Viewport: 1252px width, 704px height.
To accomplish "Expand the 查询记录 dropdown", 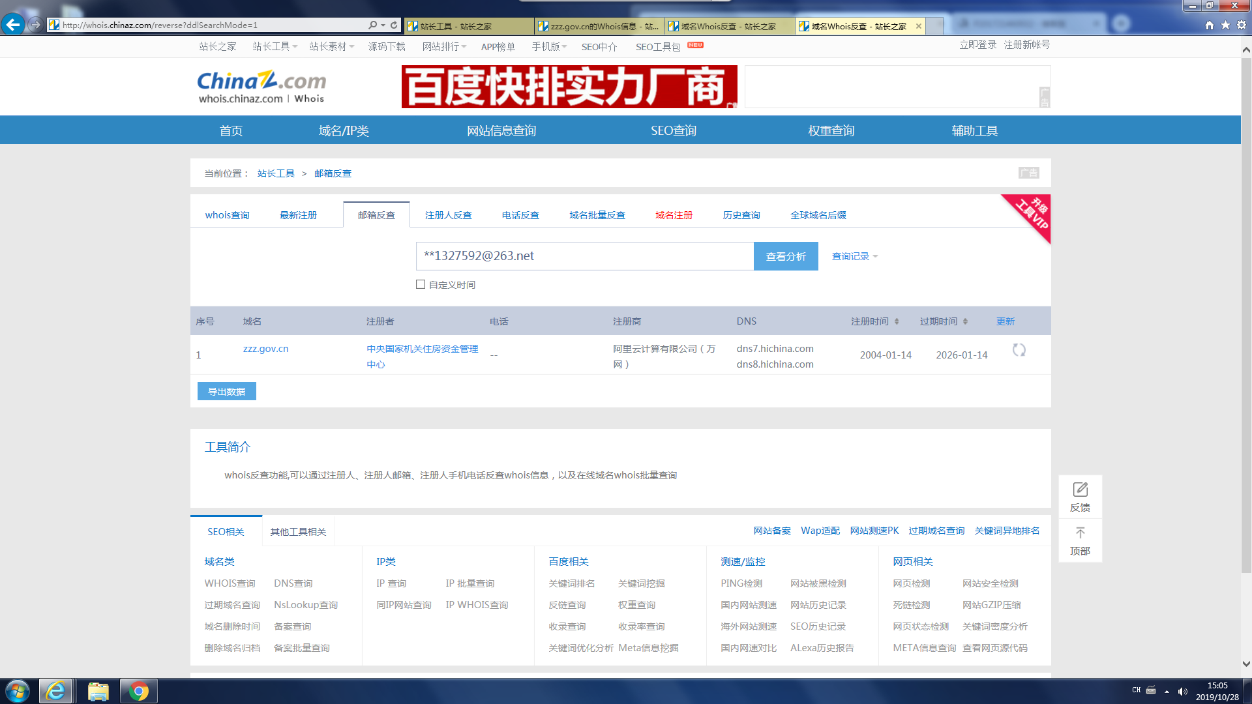I will click(854, 256).
